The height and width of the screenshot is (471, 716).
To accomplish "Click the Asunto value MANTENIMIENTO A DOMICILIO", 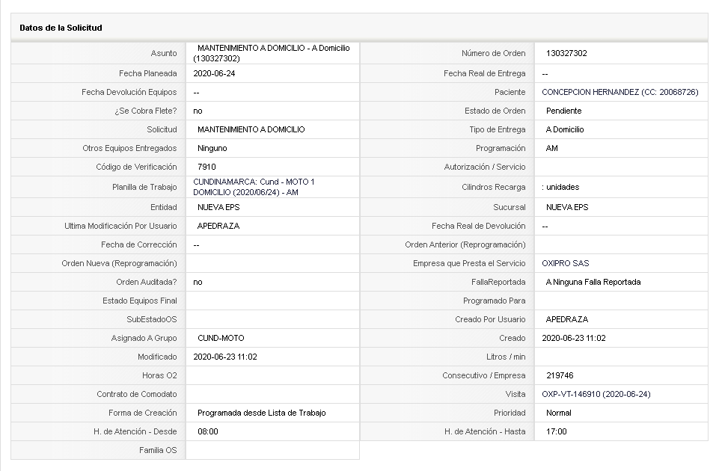I will (272, 53).
